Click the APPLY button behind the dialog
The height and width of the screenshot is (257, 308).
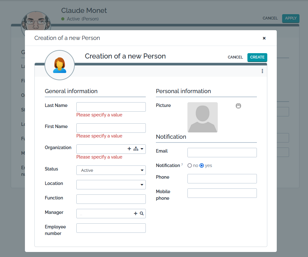click(290, 18)
